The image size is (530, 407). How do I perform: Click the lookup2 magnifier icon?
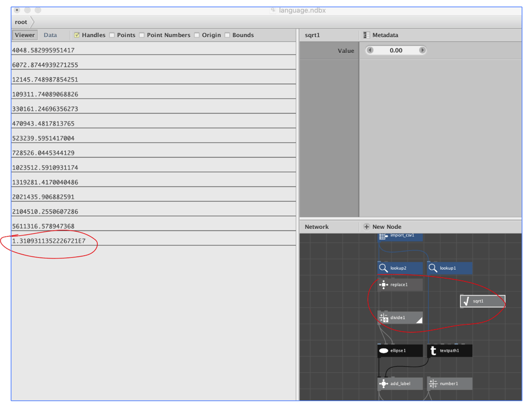point(383,268)
